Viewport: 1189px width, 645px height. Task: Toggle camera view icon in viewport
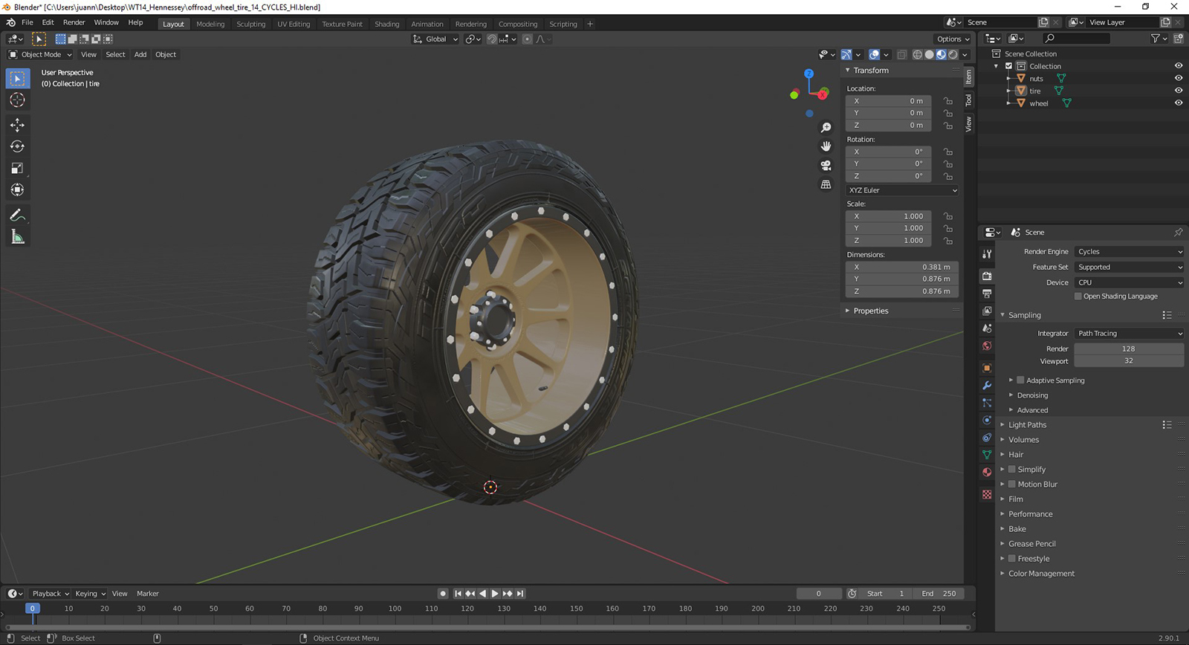coord(826,165)
